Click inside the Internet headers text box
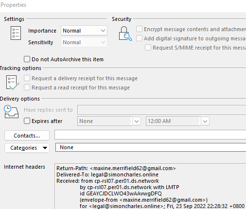Image resolution: width=246 pixels, height=209 pixels. [x=150, y=186]
